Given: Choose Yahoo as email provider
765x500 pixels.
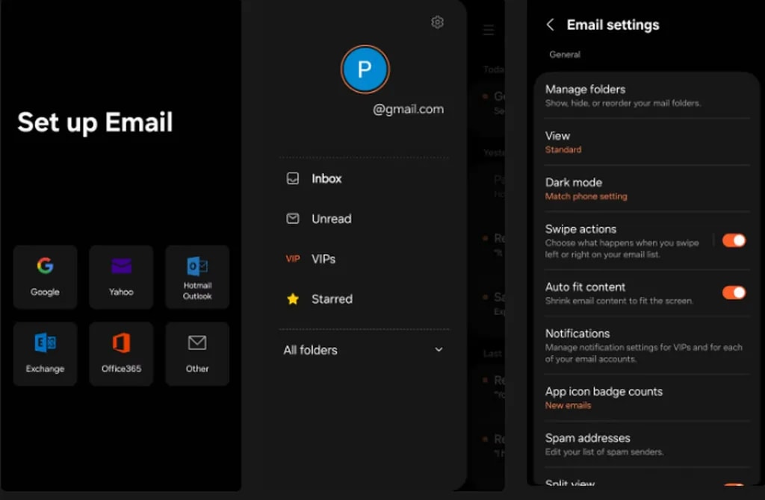Looking at the screenshot, I should pyautogui.click(x=121, y=277).
